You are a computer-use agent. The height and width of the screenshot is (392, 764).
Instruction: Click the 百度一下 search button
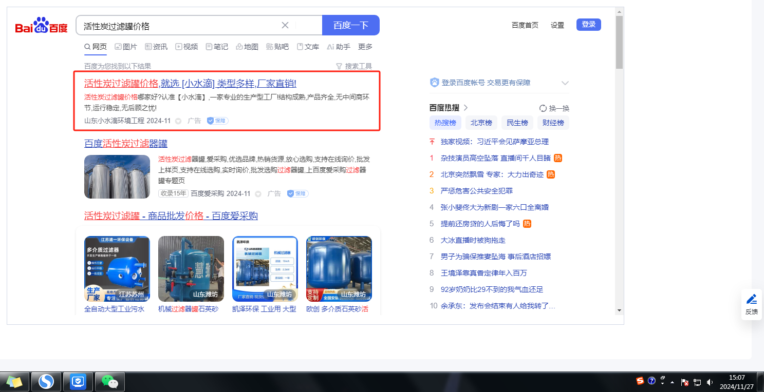[x=351, y=25]
